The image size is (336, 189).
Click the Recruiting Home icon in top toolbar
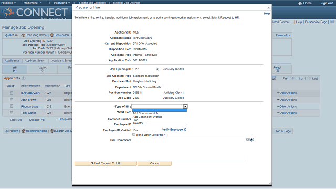pos(23,35)
